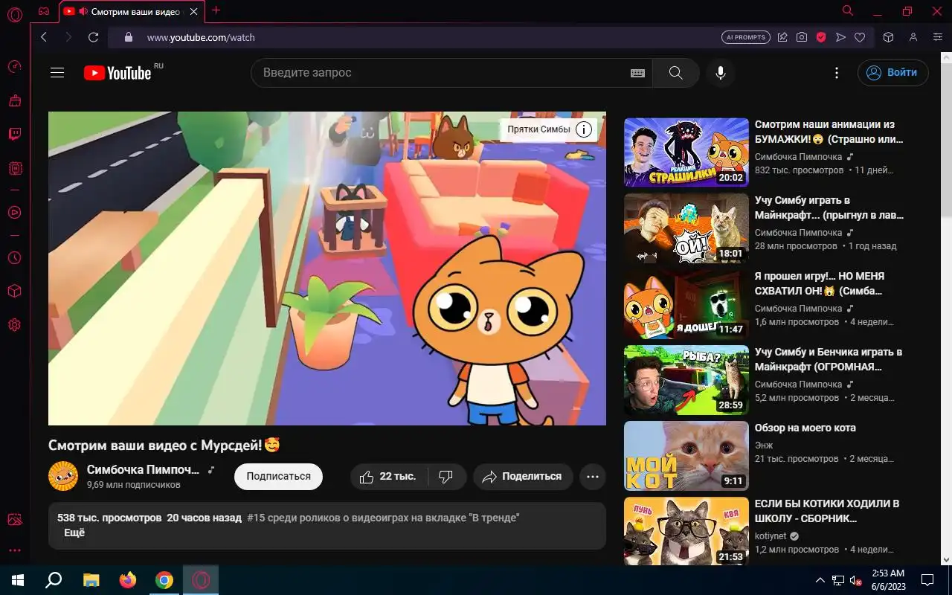The image size is (952, 595).
Task: Add page to bookmarks with heart icon
Action: coord(860,37)
